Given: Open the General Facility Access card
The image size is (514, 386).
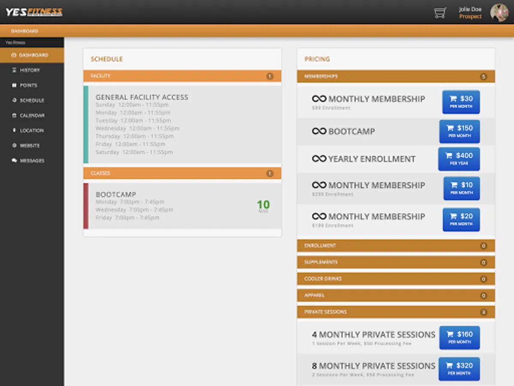Looking at the screenshot, I should point(182,124).
